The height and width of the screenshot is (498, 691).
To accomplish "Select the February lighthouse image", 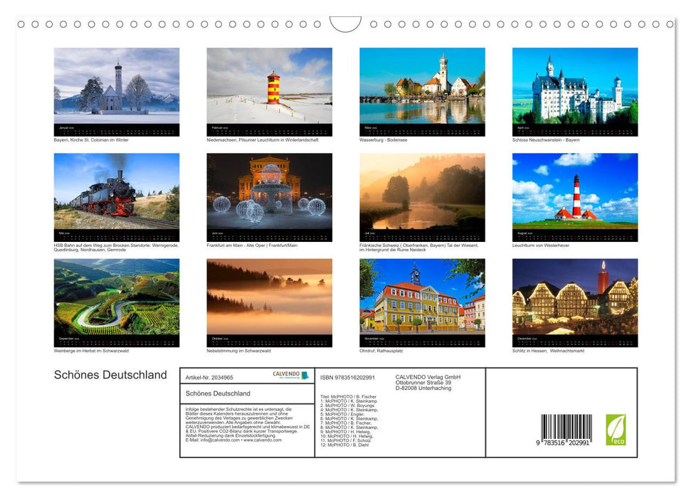I will click(x=269, y=87).
